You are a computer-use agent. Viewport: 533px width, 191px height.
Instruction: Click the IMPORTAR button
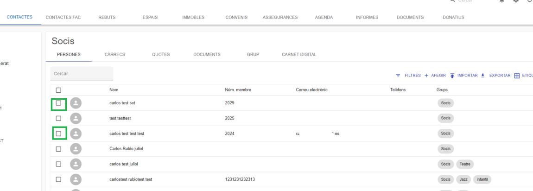click(x=464, y=76)
